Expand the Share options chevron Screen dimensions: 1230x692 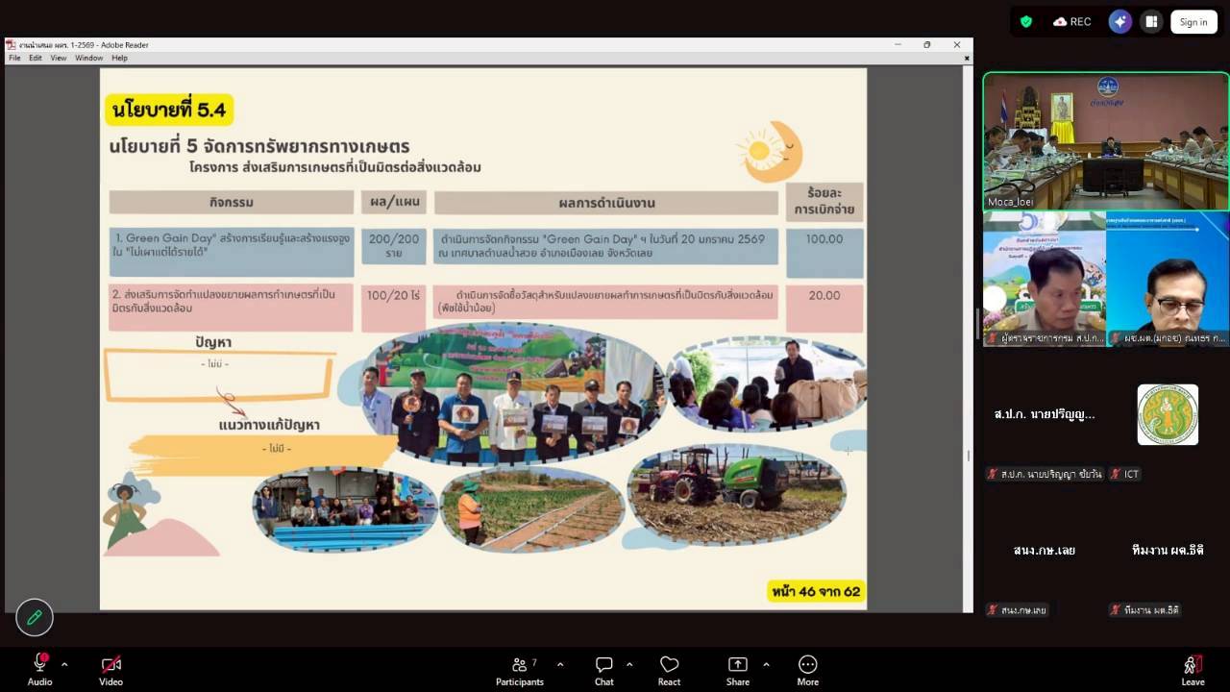pos(766,663)
